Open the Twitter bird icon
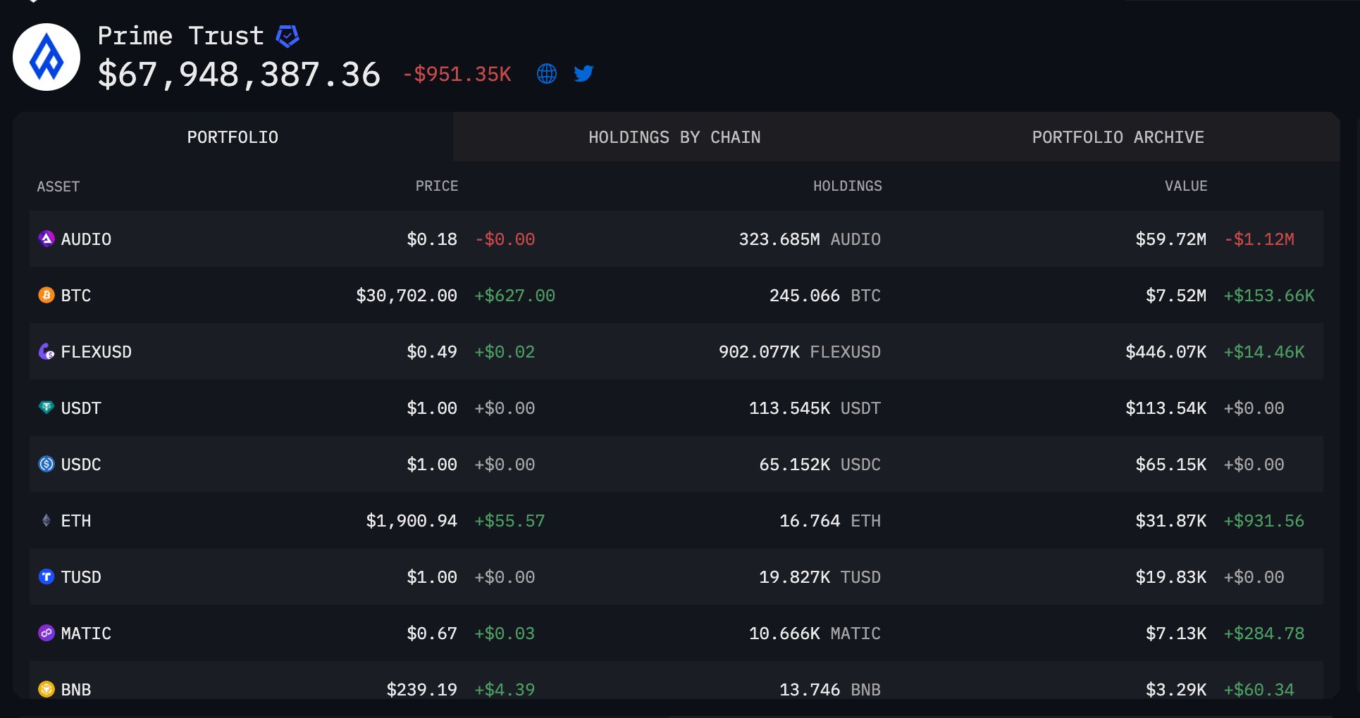This screenshot has height=718, width=1360. coord(583,74)
